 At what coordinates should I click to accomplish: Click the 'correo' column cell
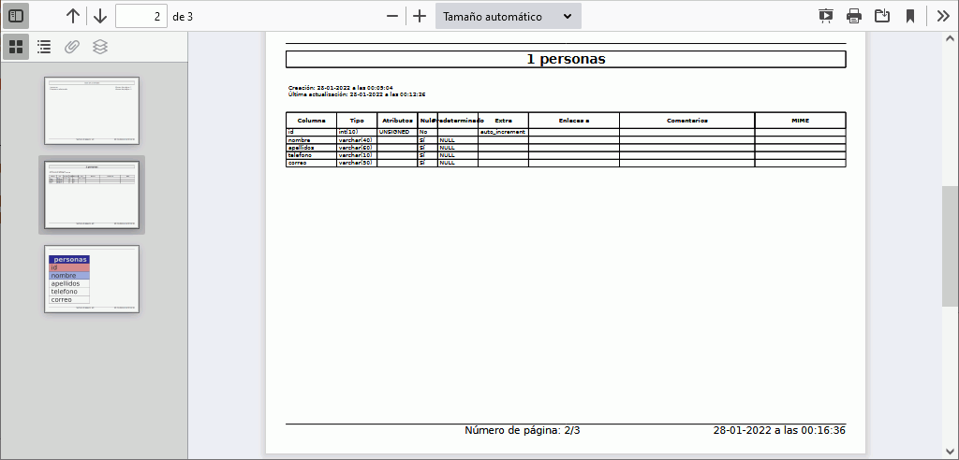[x=311, y=163]
